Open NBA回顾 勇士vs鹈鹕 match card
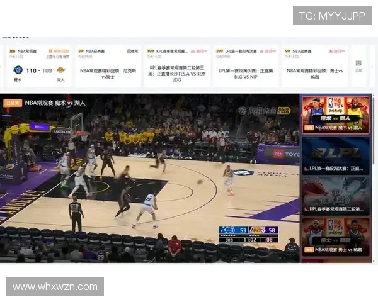Image resolution: width=378 pixels, height=302 pixels. tap(315, 66)
